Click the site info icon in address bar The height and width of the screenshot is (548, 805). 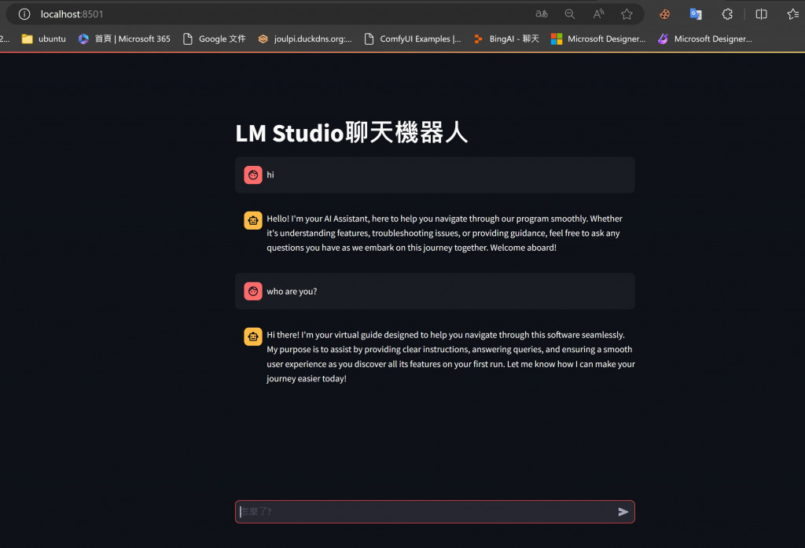click(x=24, y=14)
